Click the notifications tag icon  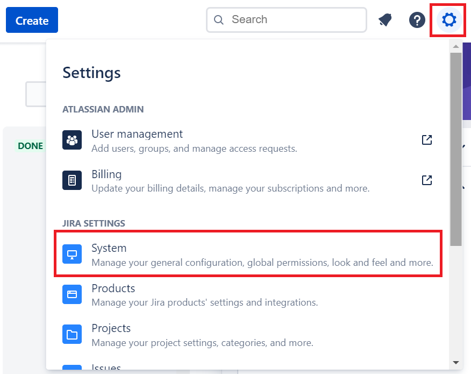[x=385, y=19]
